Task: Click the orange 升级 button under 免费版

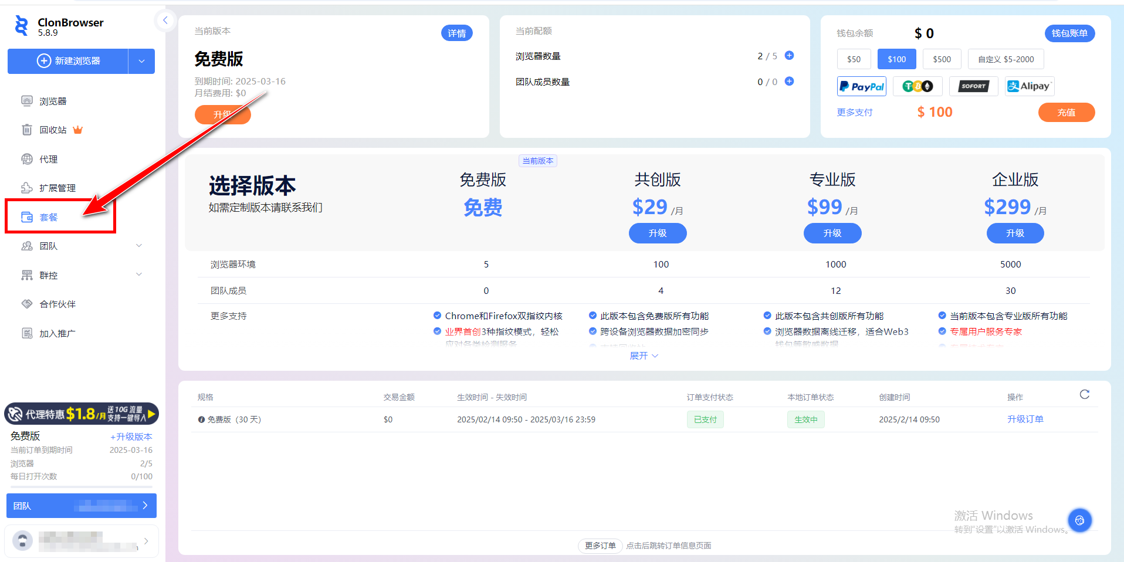Action: (x=222, y=114)
